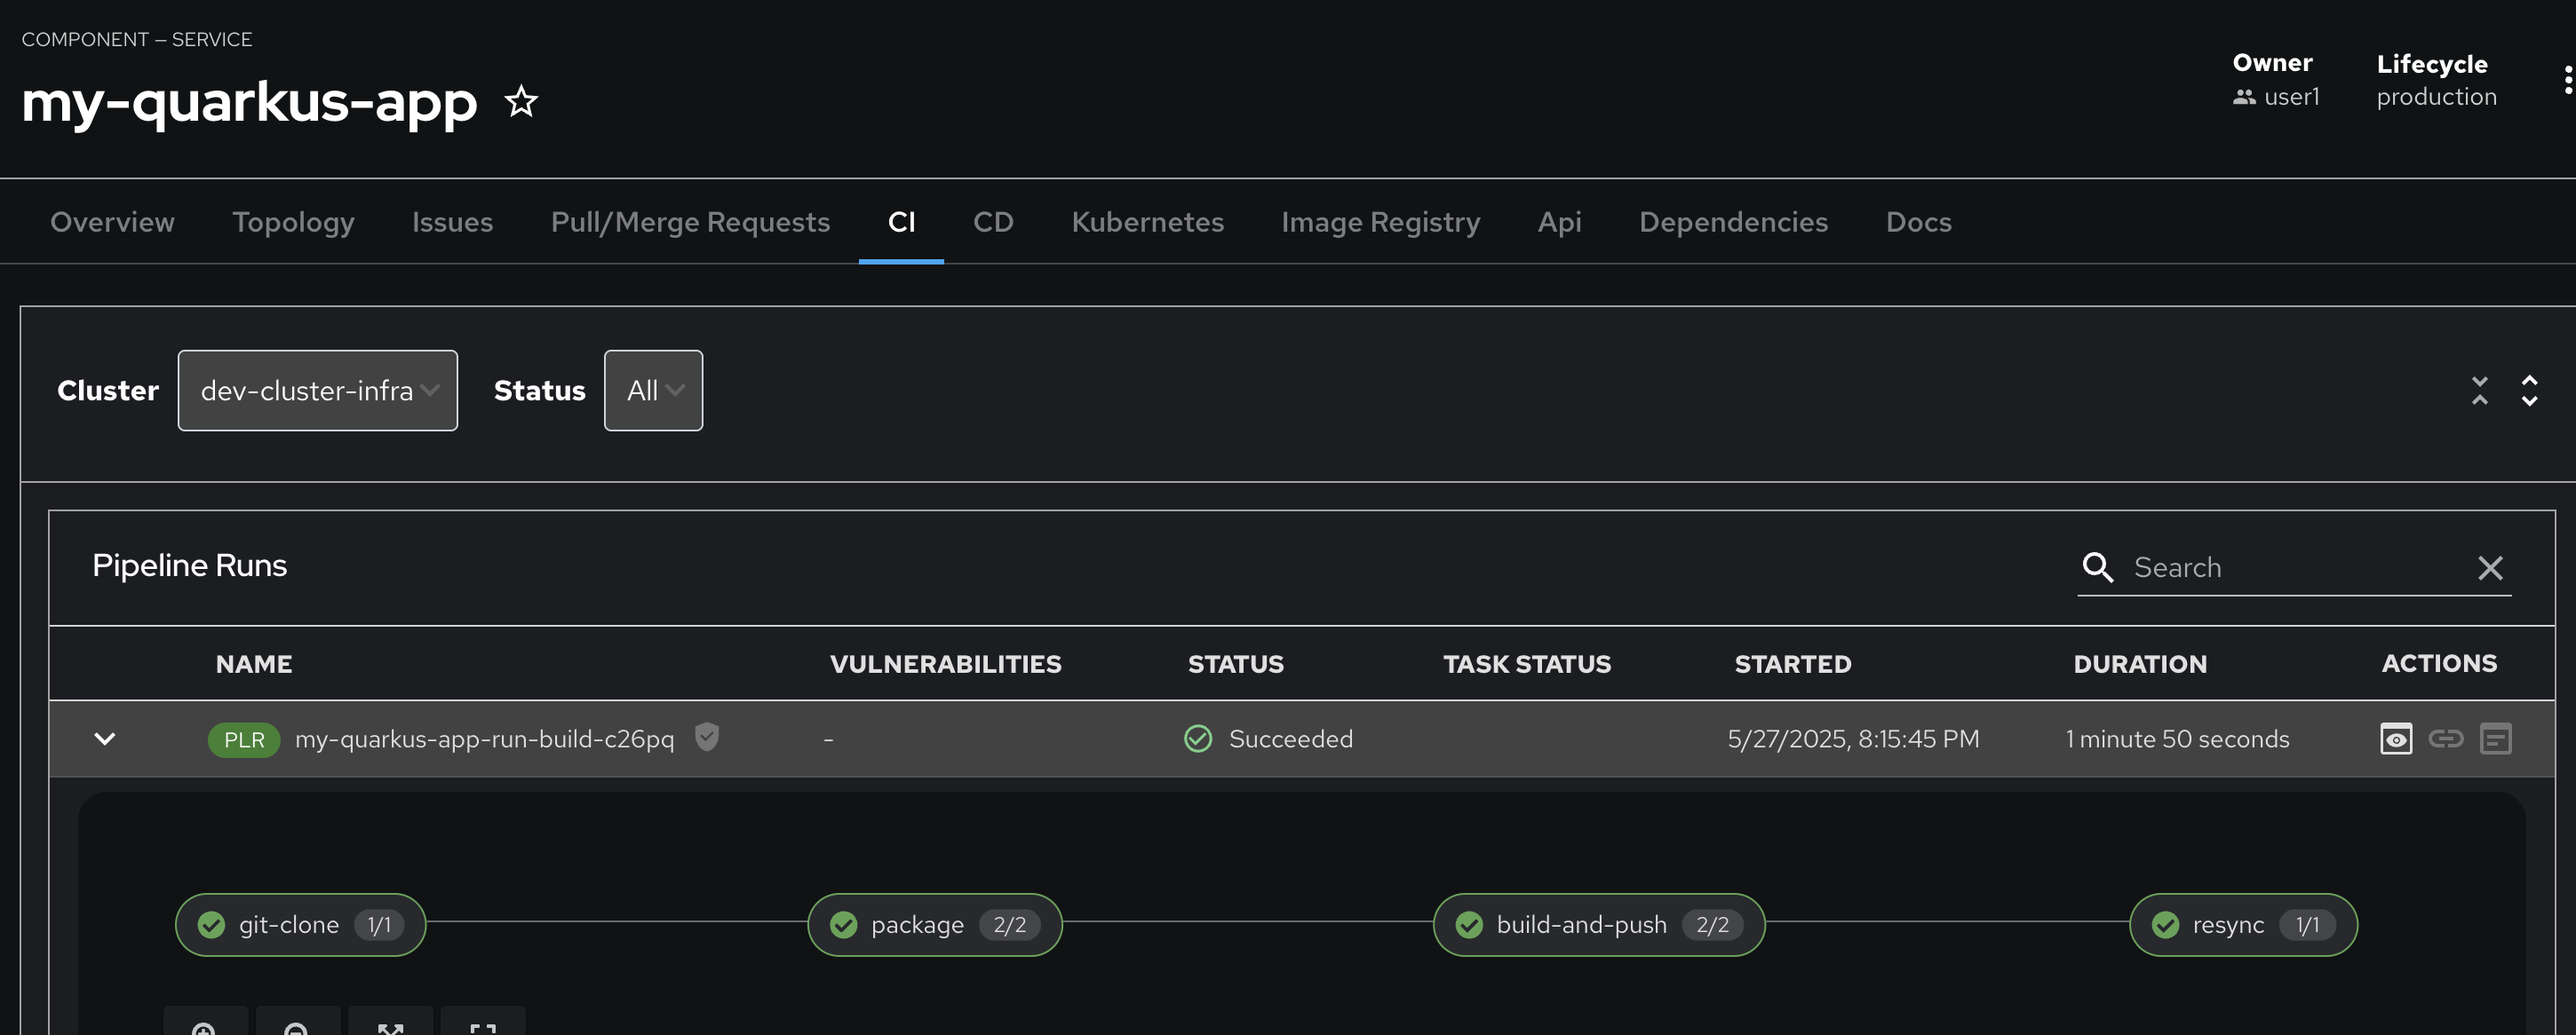This screenshot has width=2576, height=1035.
Task: Click the owner group icon beside user1
Action: (2244, 97)
